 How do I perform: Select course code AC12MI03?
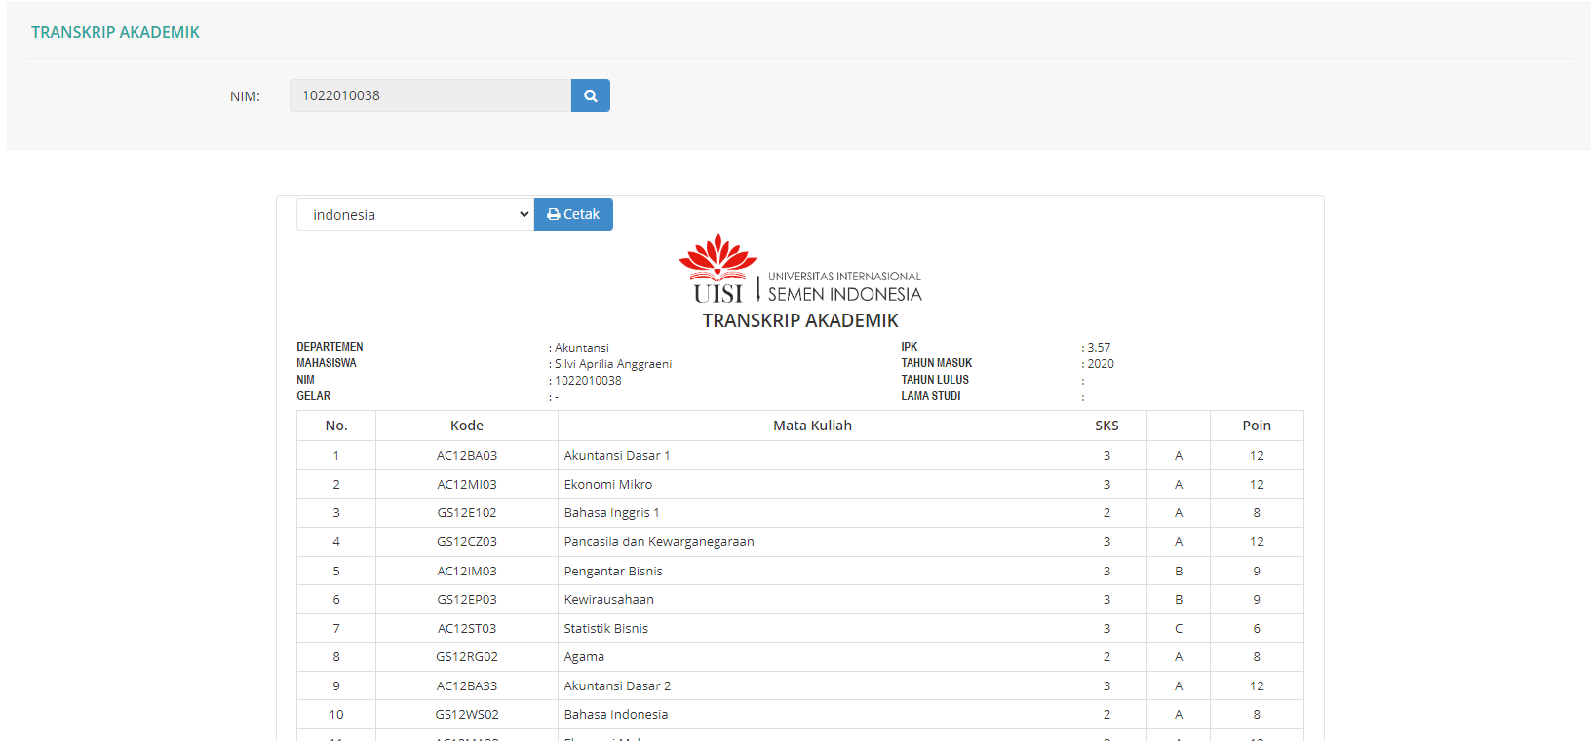coord(467,484)
